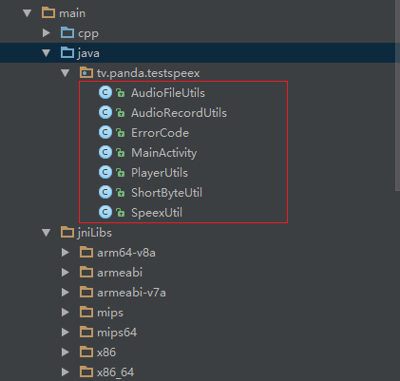Click the green lock icon beside ErrorCode

pyautogui.click(x=120, y=133)
